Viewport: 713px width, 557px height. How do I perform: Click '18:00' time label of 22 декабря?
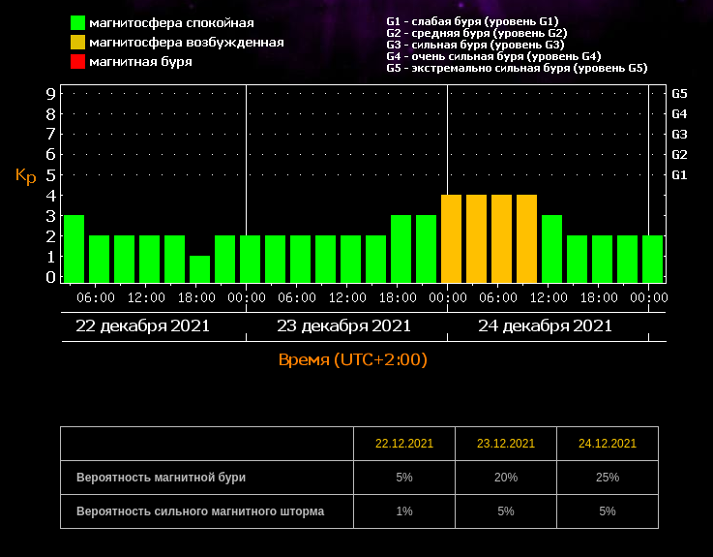(x=196, y=297)
